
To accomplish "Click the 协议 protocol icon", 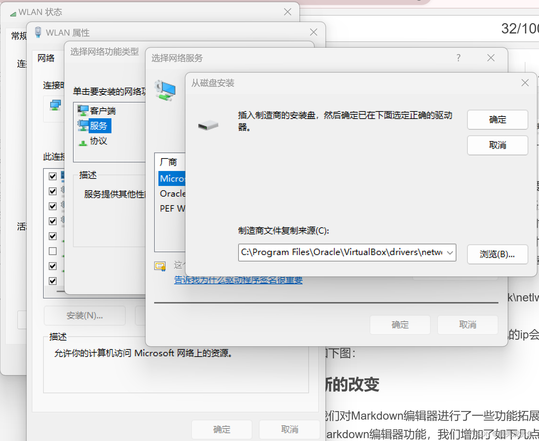I will click(x=83, y=142).
